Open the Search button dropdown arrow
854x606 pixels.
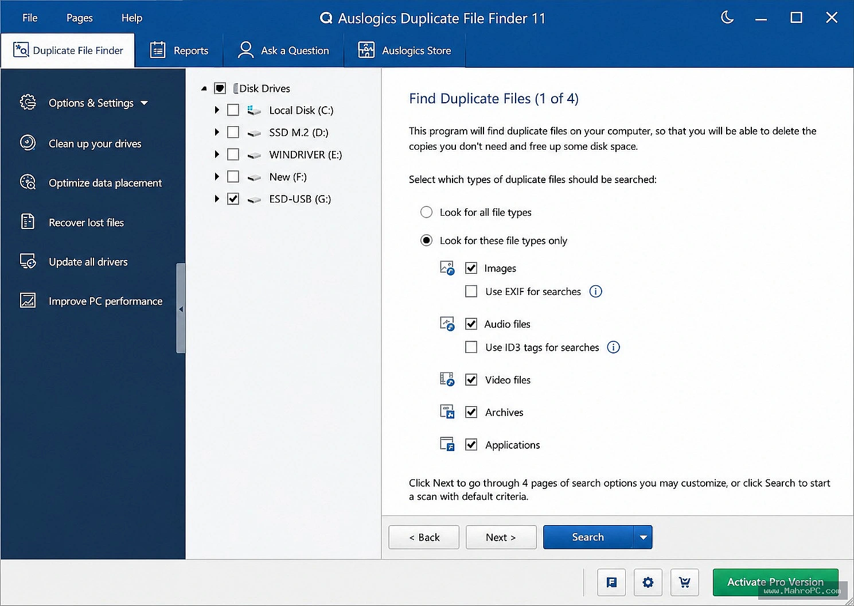pos(643,537)
